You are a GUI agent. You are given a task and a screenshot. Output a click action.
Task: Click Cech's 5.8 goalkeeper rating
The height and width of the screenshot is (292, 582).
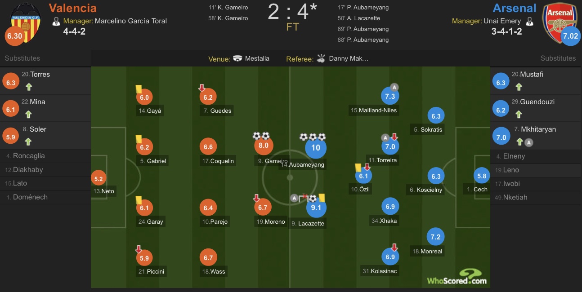click(x=481, y=176)
